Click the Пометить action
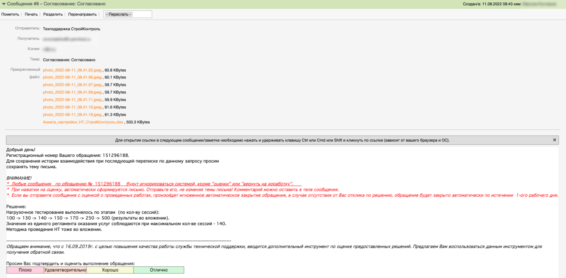Viewport: 566px width, 278px height. (10, 14)
